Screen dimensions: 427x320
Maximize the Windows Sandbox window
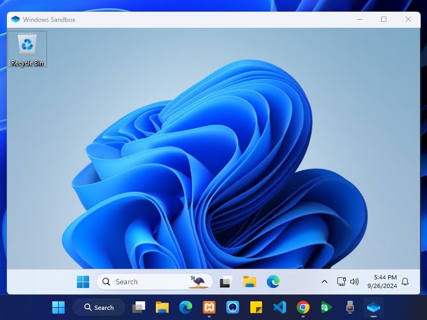[383, 20]
